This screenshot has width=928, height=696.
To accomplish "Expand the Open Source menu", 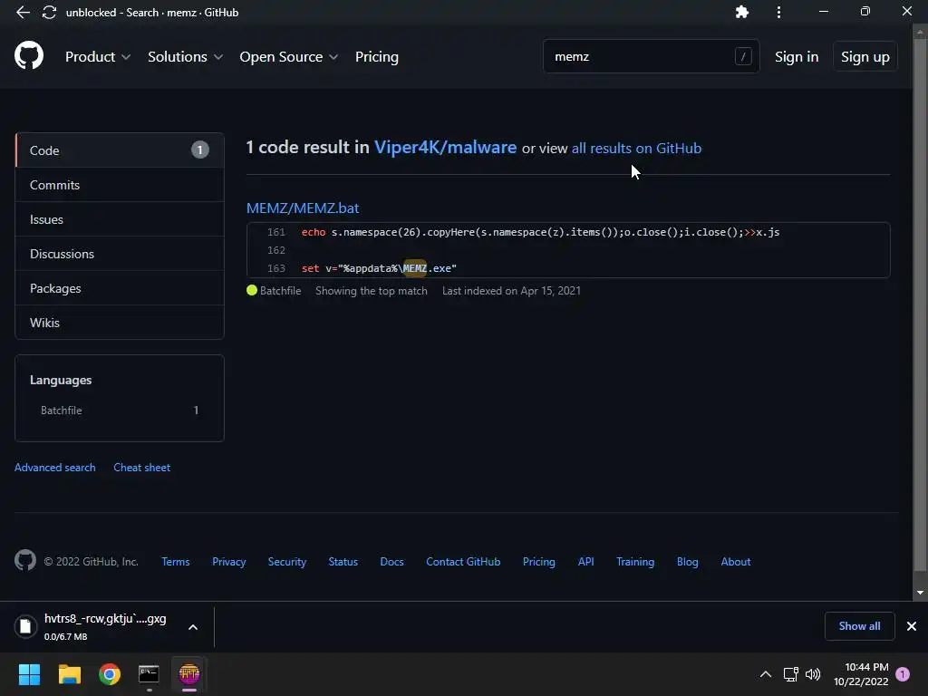I will (289, 57).
